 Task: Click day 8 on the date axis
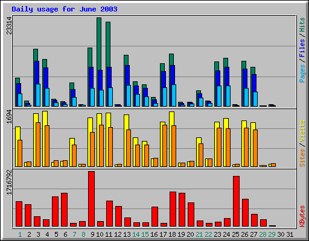pos(83,234)
